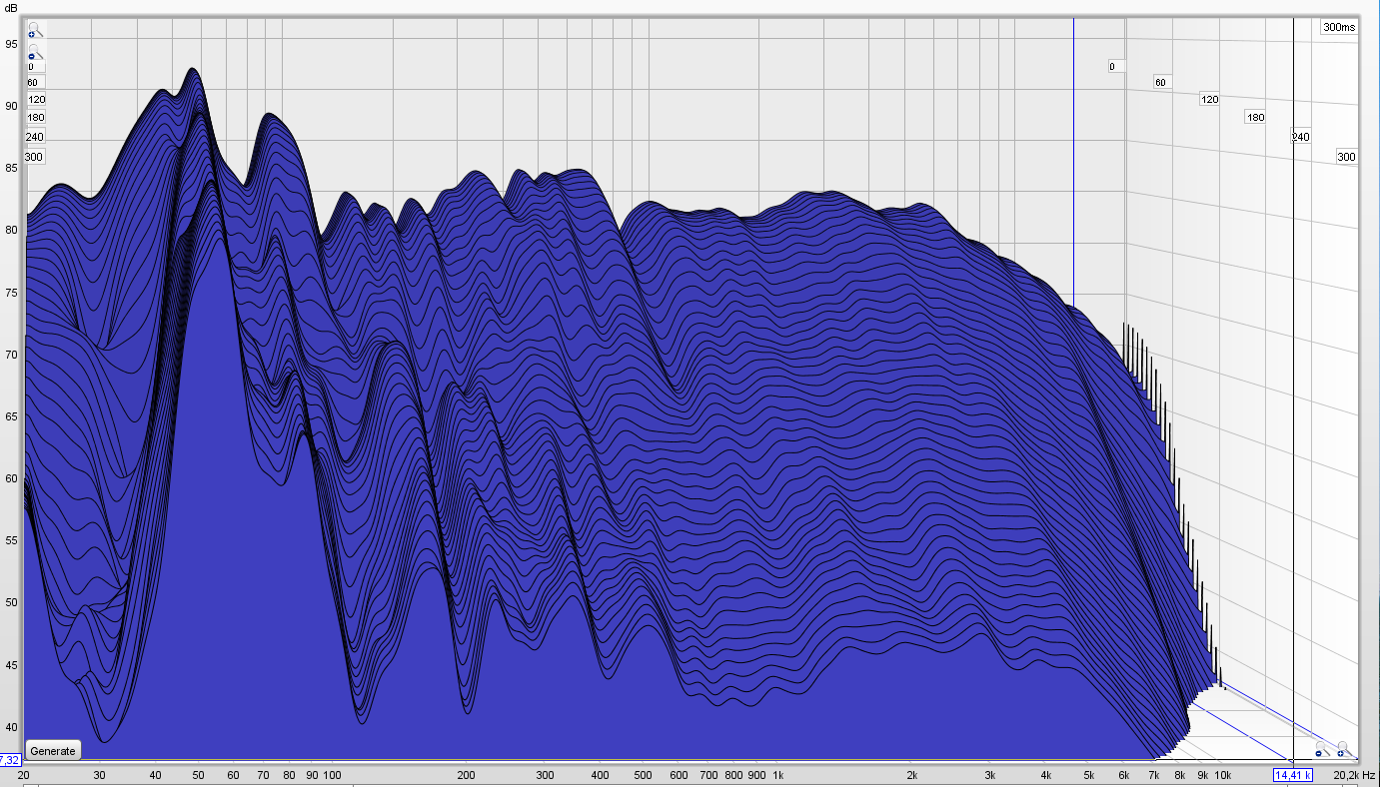The height and width of the screenshot is (787, 1380).
Task: Zoom in vertically using the dB-axis magnifier plus
Action: (35, 30)
